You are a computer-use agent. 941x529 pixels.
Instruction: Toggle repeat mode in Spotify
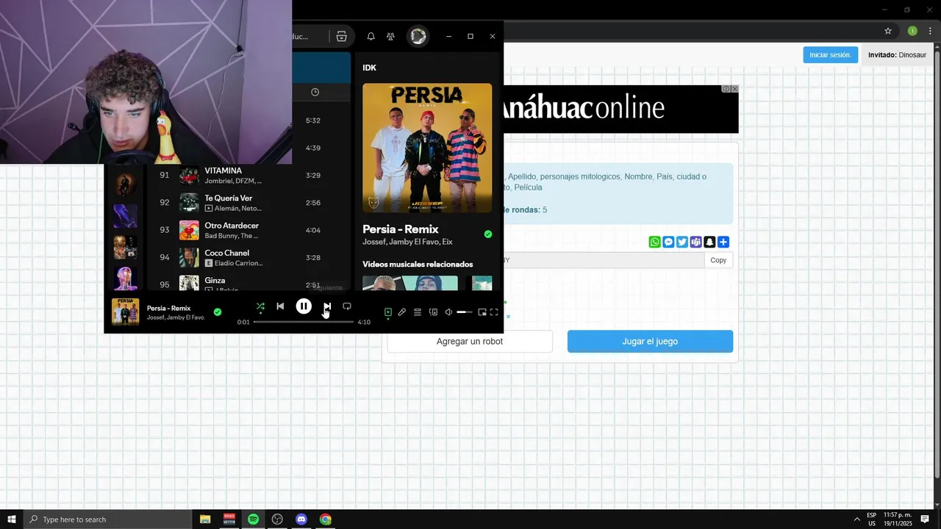click(x=347, y=306)
